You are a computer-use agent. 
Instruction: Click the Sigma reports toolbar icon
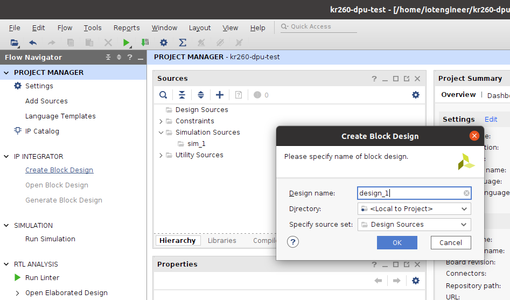(183, 43)
